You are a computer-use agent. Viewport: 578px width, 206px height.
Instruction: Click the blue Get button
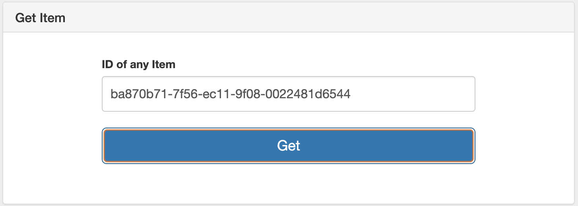click(289, 145)
